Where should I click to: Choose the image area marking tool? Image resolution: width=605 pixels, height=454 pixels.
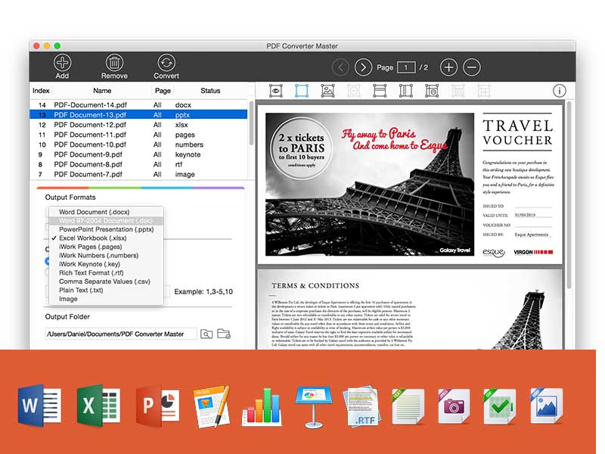tap(327, 91)
